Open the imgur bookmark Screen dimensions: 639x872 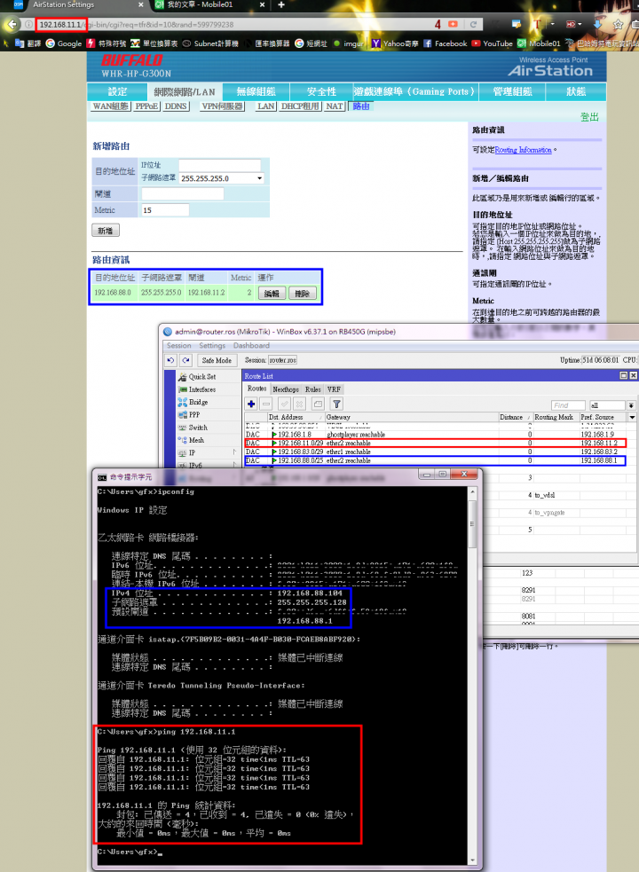coord(349,43)
